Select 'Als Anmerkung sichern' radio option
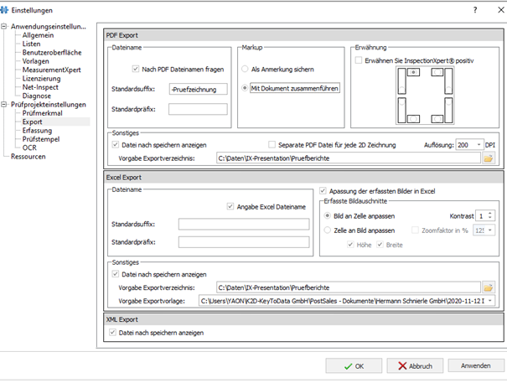 tap(245, 69)
